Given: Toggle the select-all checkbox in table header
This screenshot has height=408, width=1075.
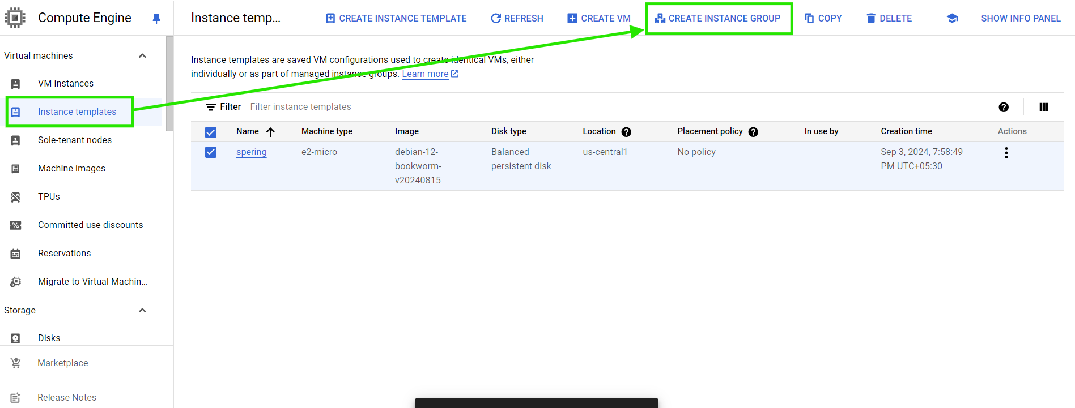Looking at the screenshot, I should coord(211,132).
